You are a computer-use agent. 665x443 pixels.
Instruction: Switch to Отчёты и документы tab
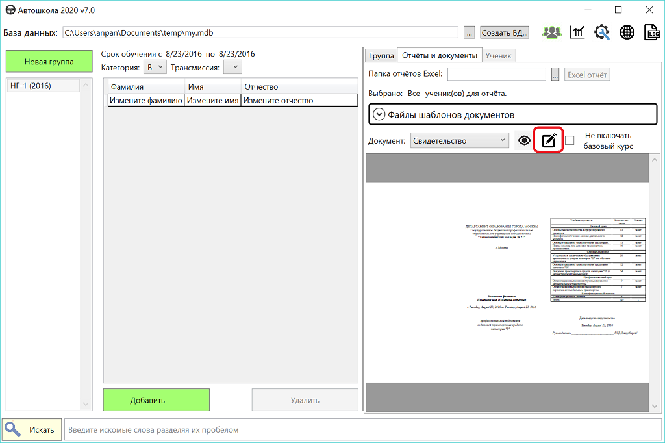[x=439, y=55]
